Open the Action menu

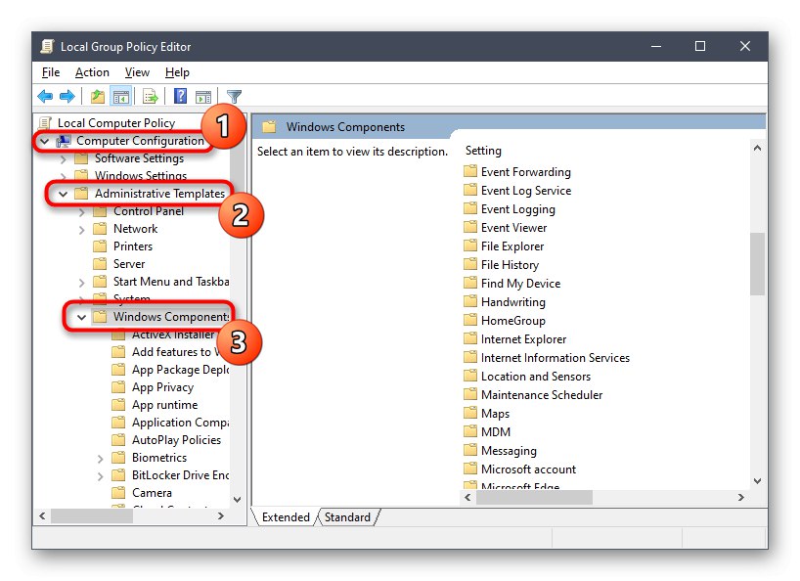[x=92, y=72]
